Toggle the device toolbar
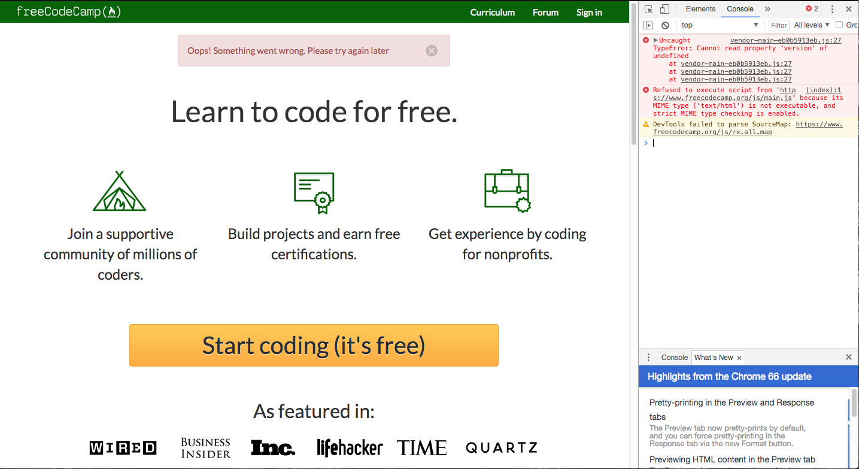This screenshot has width=859, height=469. coord(664,9)
